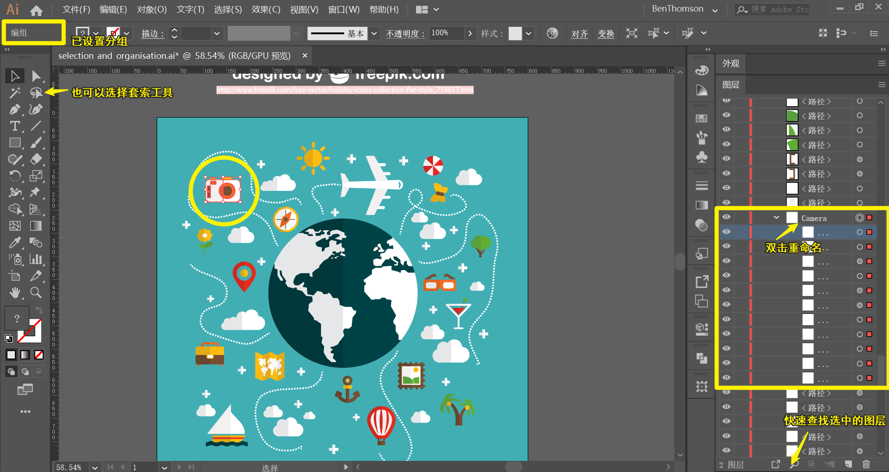Click the Camera layer target circle
The image size is (889, 472).
(x=859, y=218)
